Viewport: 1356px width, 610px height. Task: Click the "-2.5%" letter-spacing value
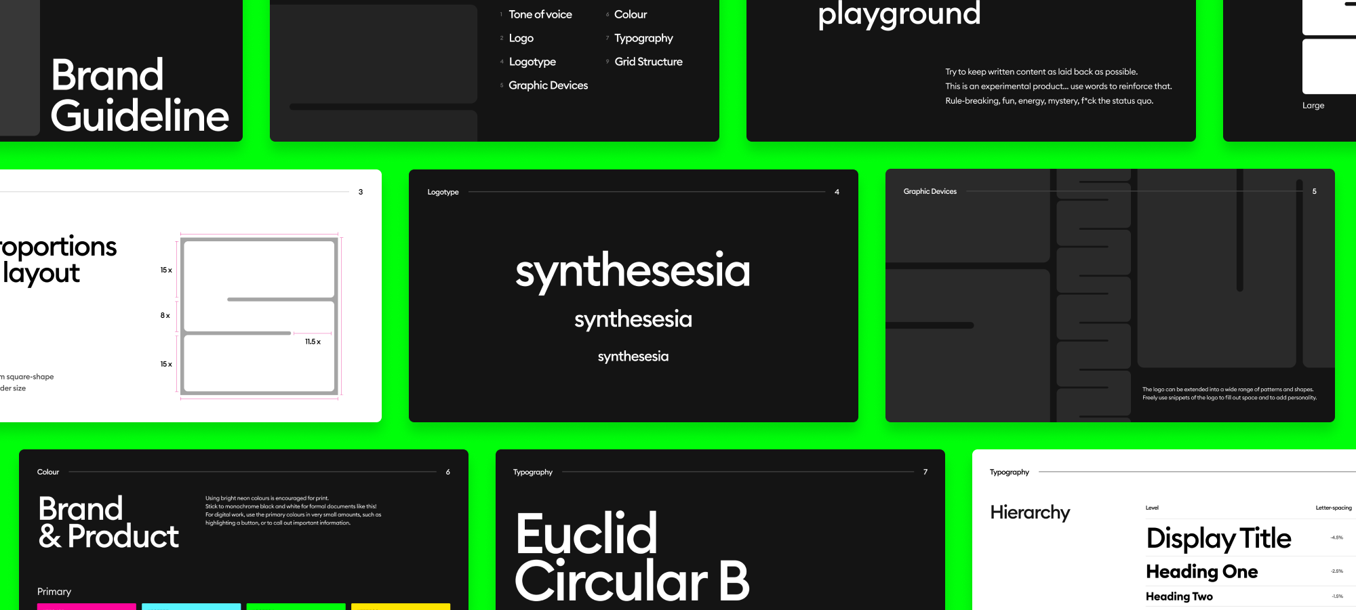(x=1336, y=571)
